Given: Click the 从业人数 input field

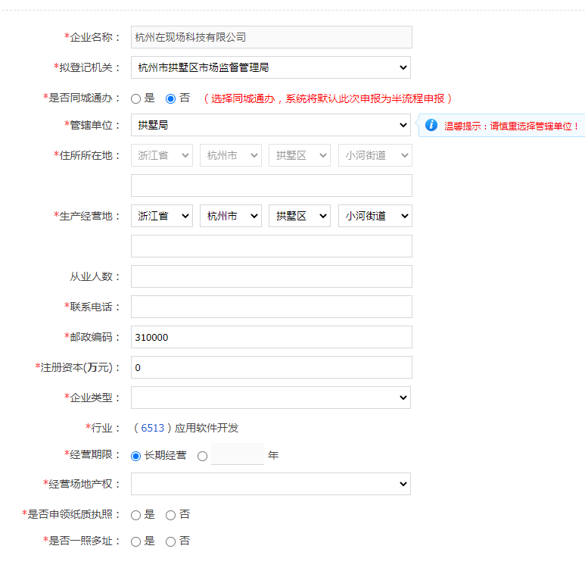Looking at the screenshot, I should coord(272,276).
